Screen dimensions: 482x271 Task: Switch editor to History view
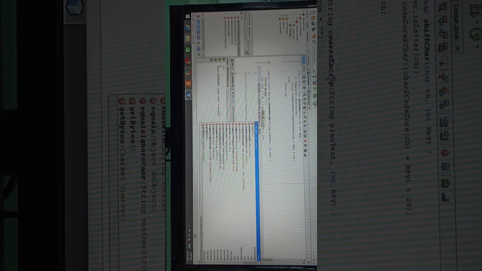point(304,69)
